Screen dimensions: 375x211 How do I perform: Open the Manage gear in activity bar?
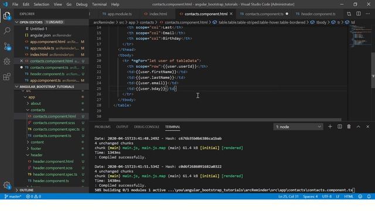(7, 185)
